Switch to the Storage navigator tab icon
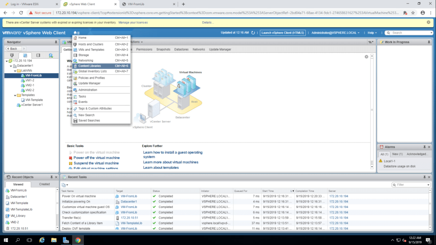Screen dimensions: 436x245 (x=38, y=55)
